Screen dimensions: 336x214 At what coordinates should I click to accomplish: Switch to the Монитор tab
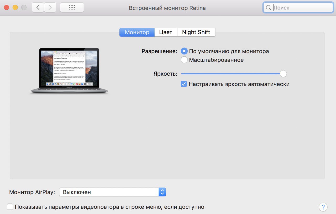pos(137,32)
